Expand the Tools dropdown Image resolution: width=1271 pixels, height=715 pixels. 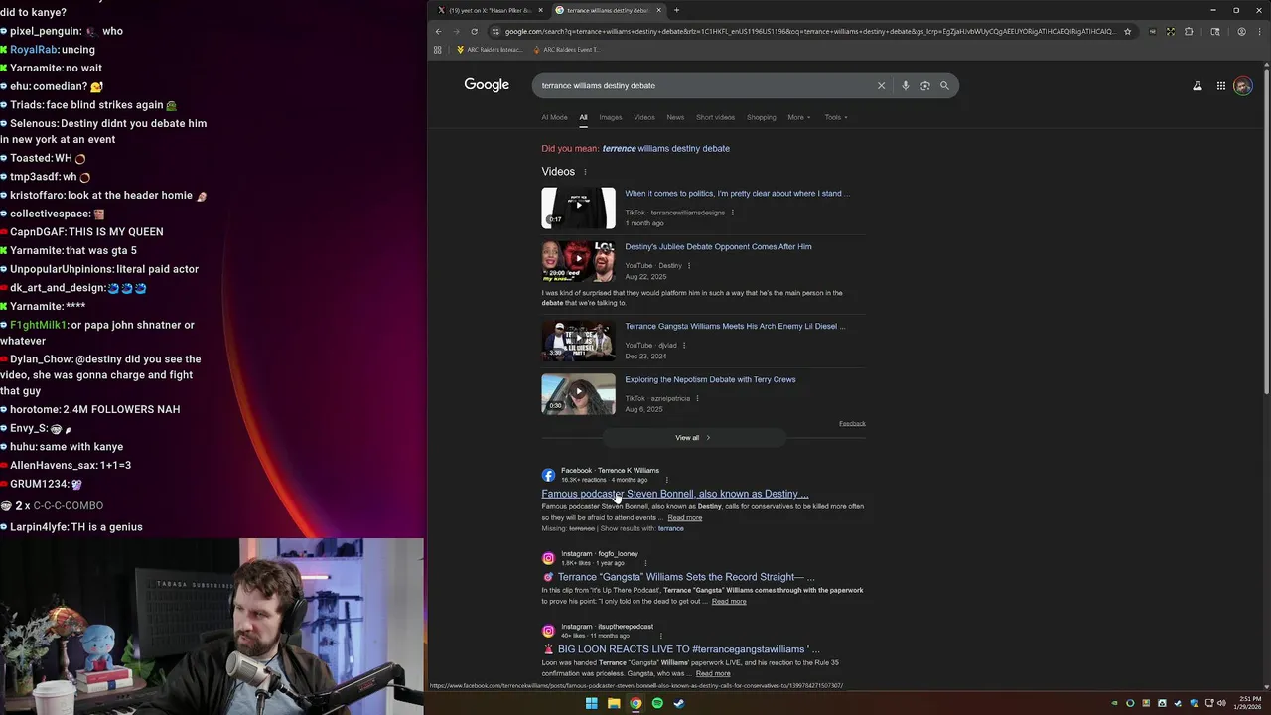[x=834, y=117]
